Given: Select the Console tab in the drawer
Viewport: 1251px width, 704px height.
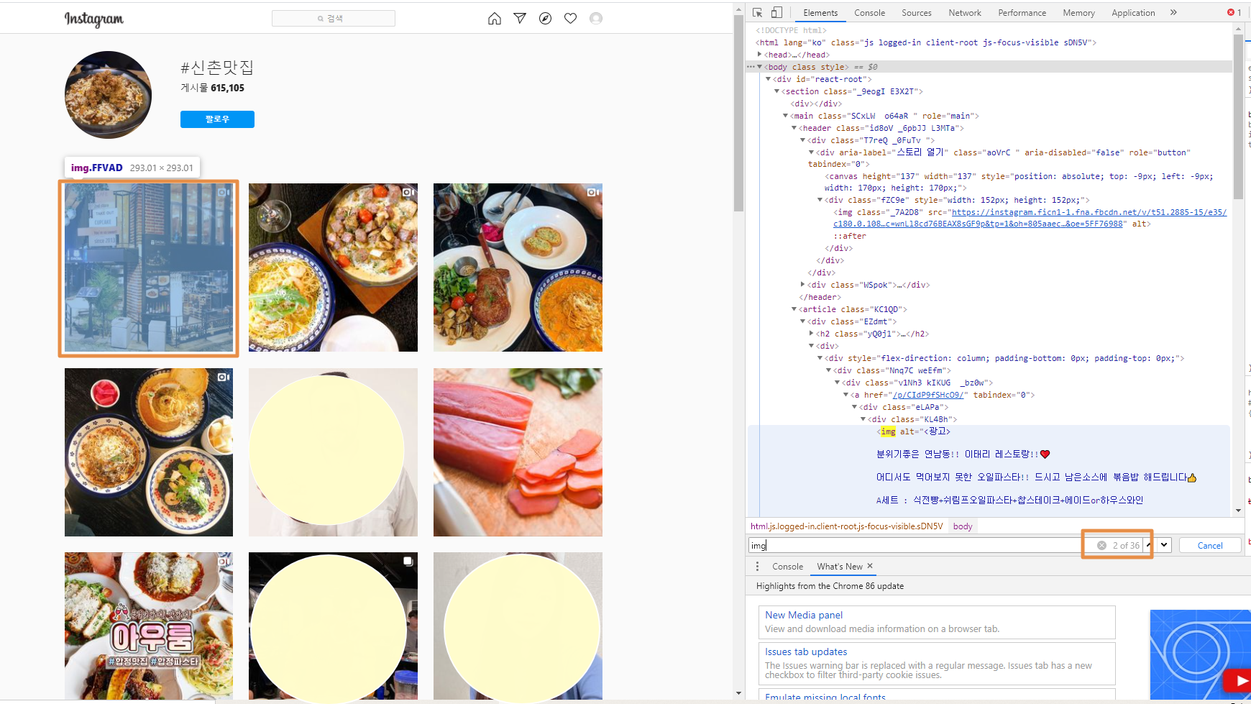Looking at the screenshot, I should coord(787,567).
